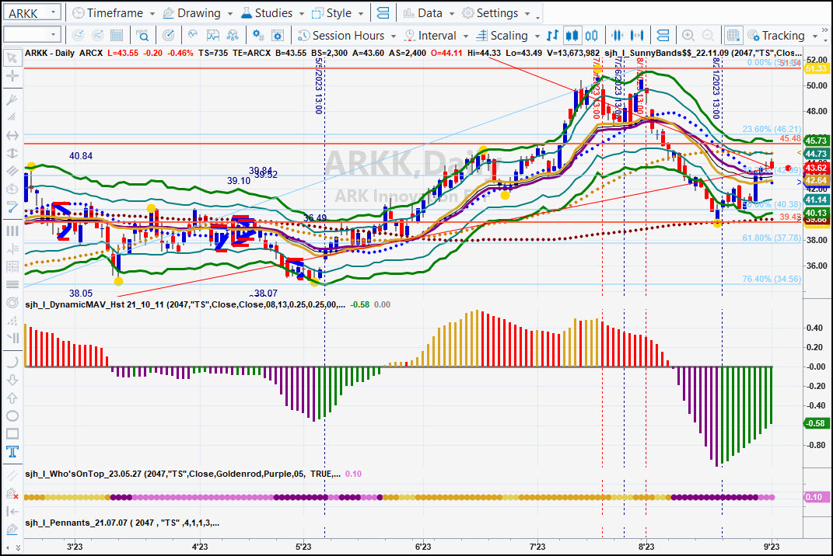
Task: Click the Session Hours button
Action: 341,36
